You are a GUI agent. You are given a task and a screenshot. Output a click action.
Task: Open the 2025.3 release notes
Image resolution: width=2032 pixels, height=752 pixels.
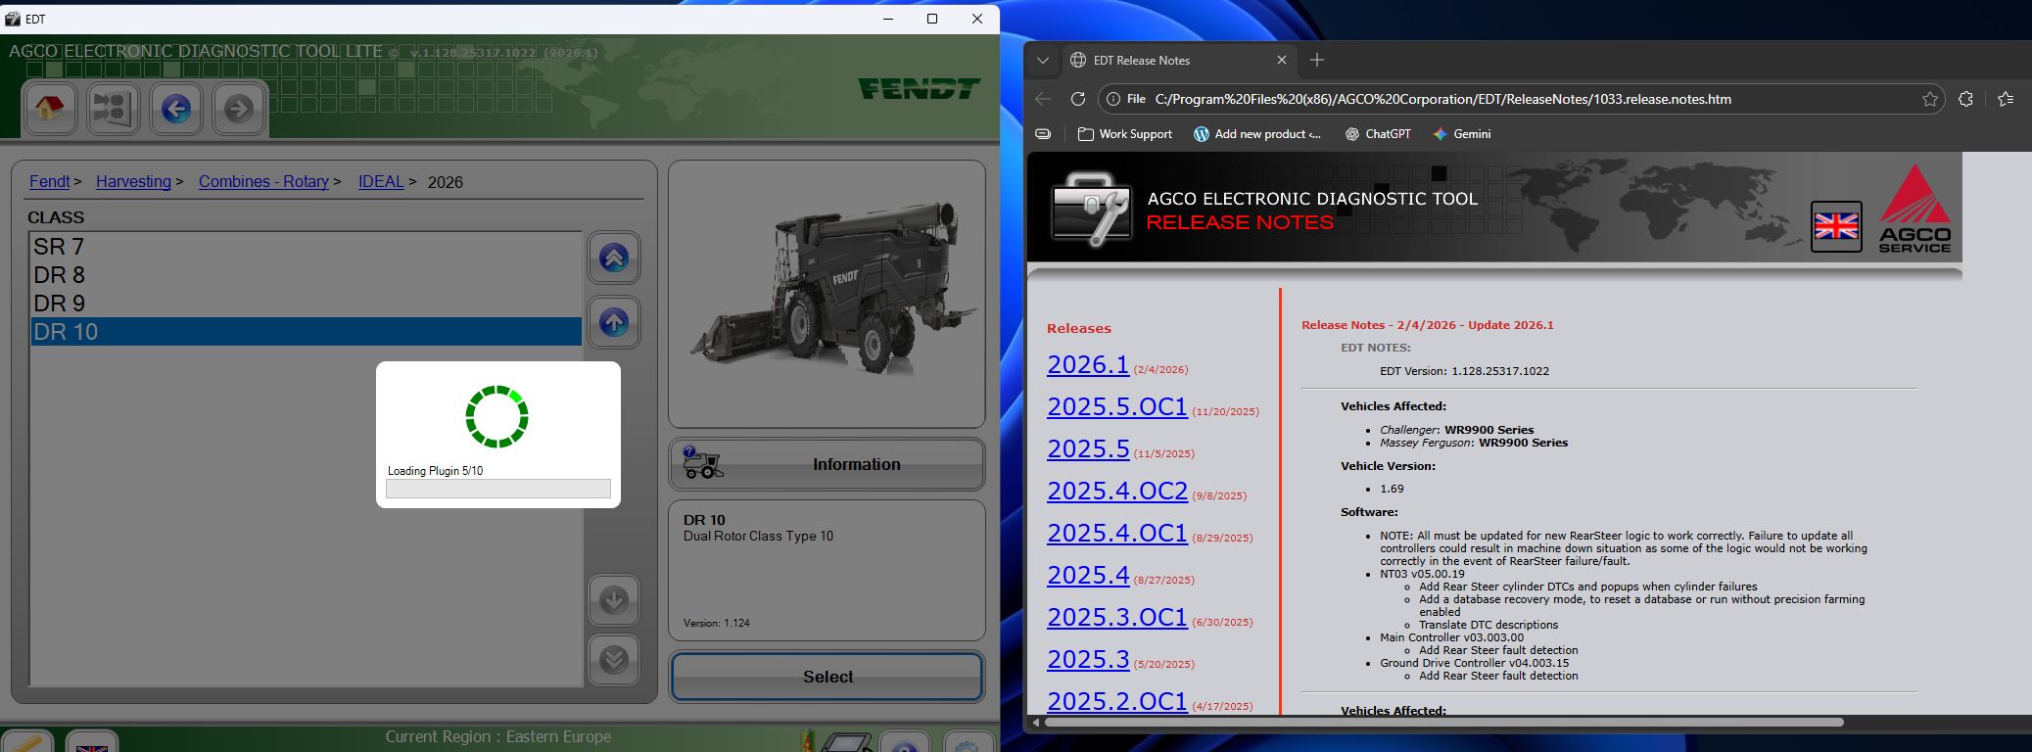tap(1088, 659)
